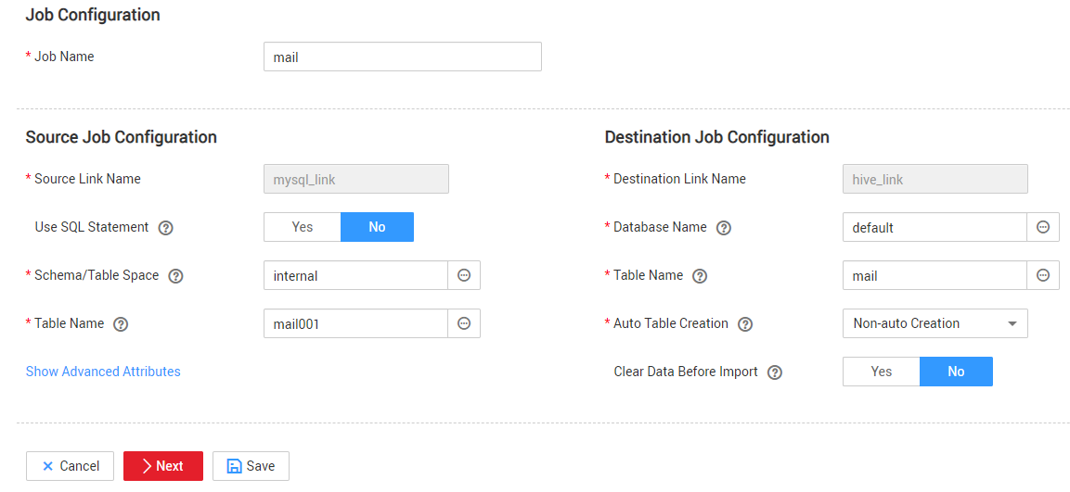Set Clear Data Before Import to No
Screen dimensions: 1070x492
[956, 372]
